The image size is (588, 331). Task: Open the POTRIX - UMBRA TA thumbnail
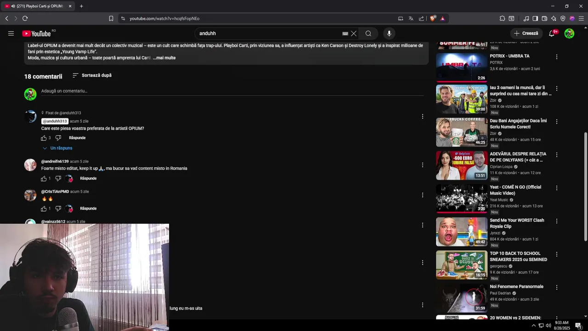(462, 68)
